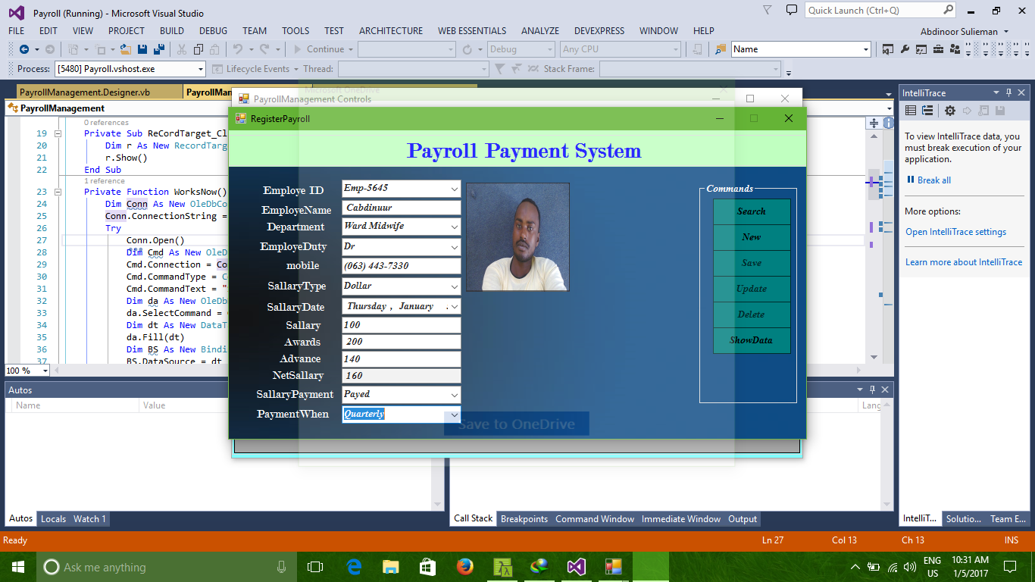The width and height of the screenshot is (1035, 582).
Task: Open the editor zoom 100 % dropdown
Action: click(x=45, y=371)
